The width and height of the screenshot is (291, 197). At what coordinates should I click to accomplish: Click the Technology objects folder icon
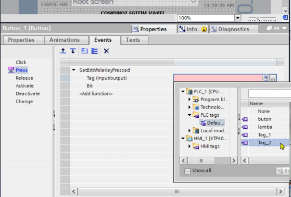click(x=196, y=107)
